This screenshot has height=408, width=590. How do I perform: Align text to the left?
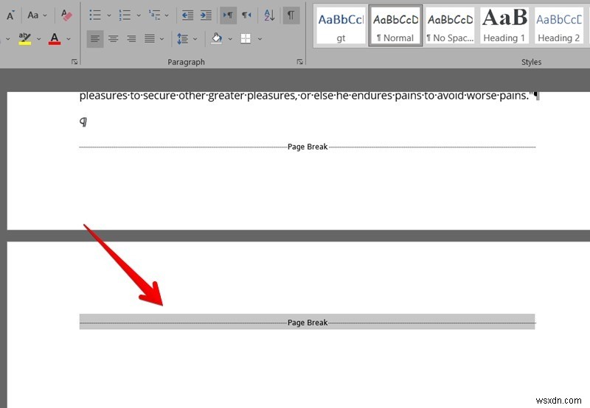95,39
